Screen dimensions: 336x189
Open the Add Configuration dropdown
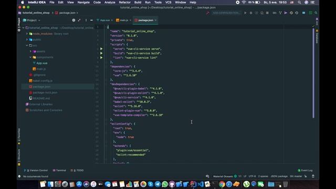coord(226,13)
